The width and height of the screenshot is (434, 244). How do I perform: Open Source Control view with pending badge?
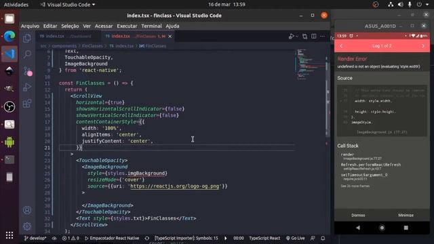tap(27, 71)
